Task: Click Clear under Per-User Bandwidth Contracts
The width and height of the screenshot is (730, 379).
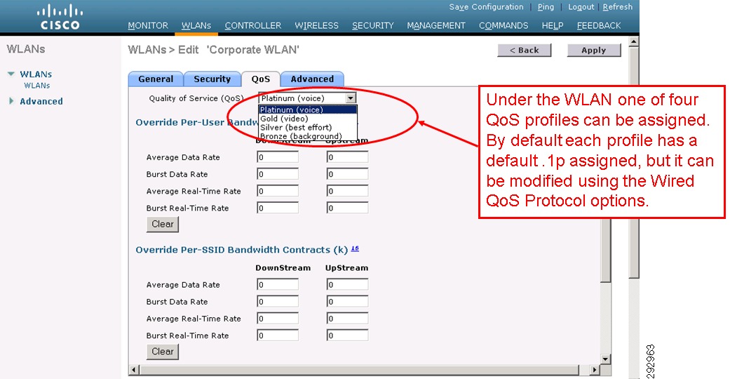Action: (x=163, y=224)
